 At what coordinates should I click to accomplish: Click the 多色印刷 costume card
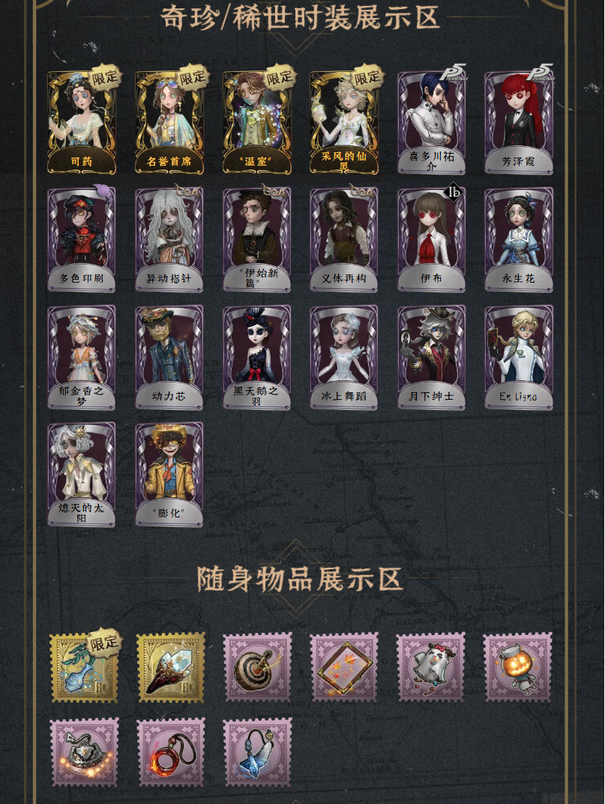[82, 239]
